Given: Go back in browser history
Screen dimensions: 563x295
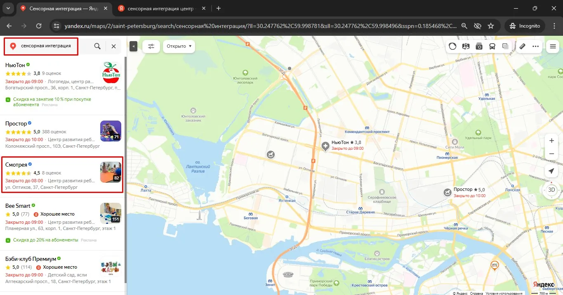Looking at the screenshot, I should click(9, 26).
